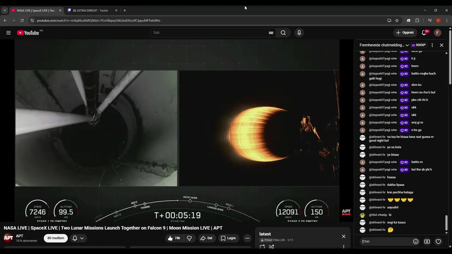The height and width of the screenshot is (254, 452).
Task: Open the on-screen keyboard in search box
Action: pyautogui.click(x=271, y=33)
